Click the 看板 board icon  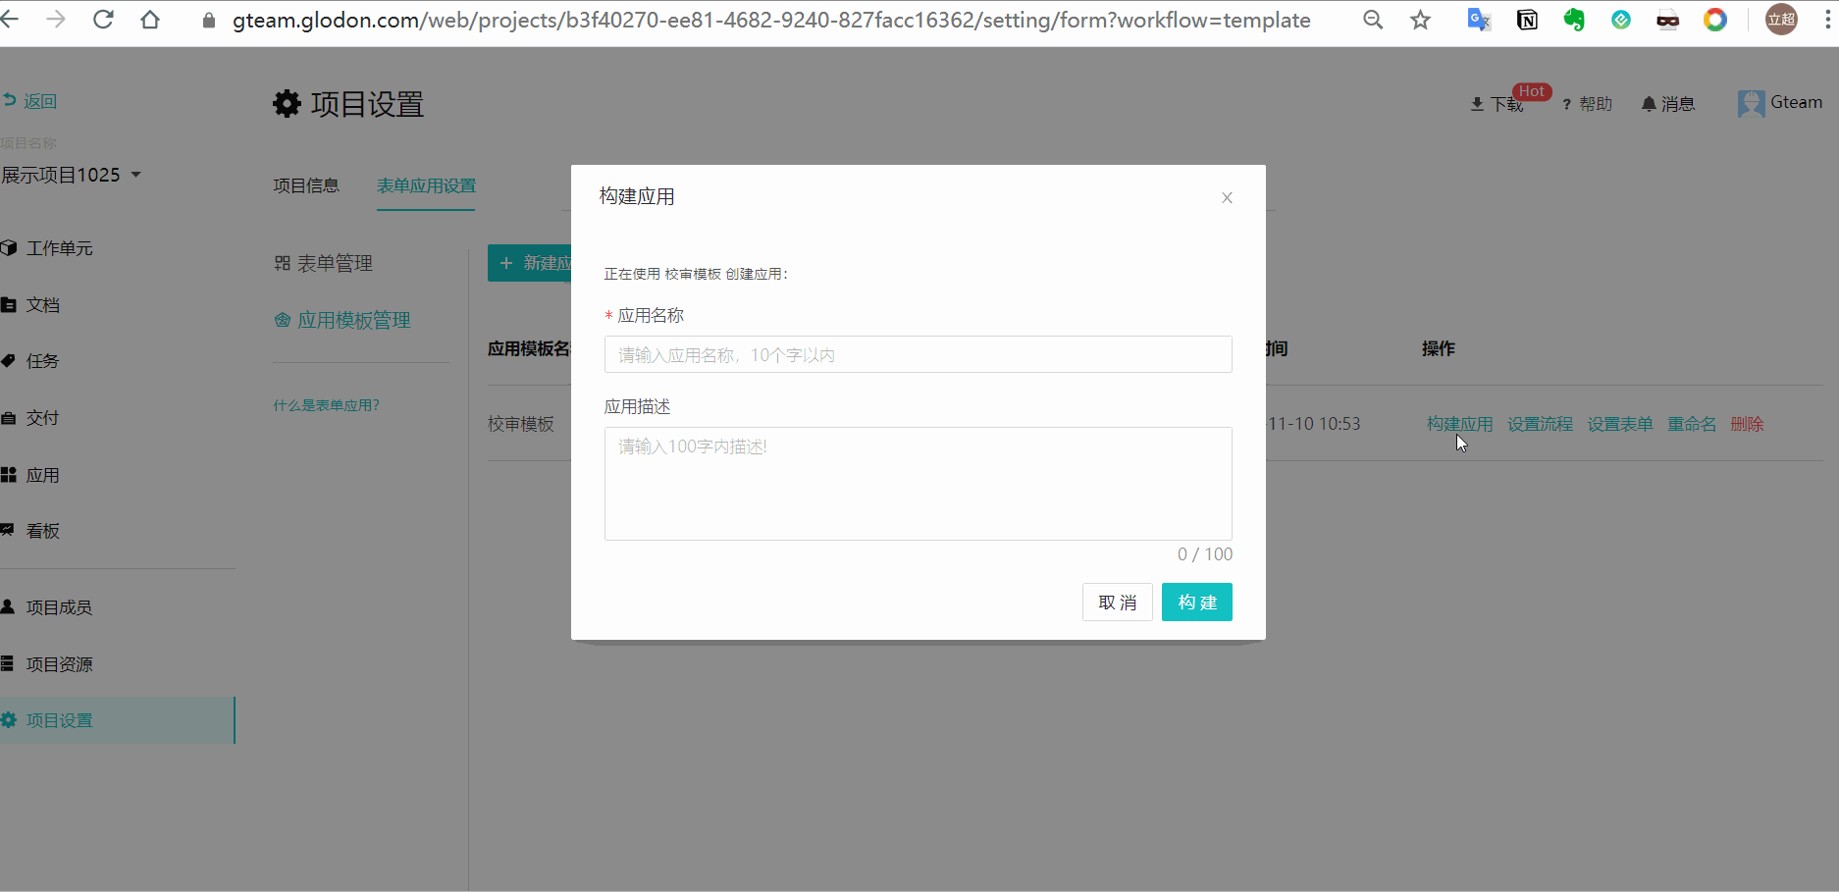pos(8,530)
